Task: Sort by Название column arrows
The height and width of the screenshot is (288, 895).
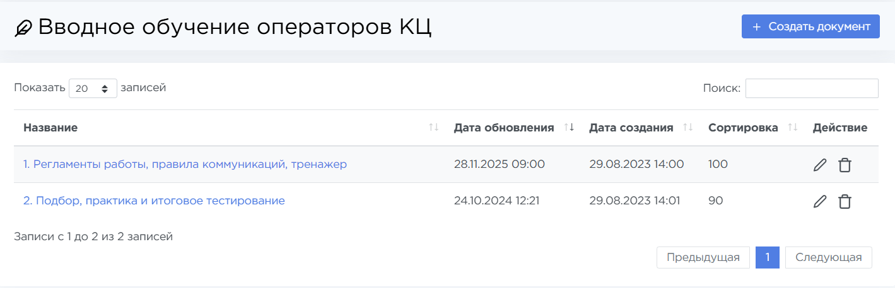Action: [x=433, y=128]
